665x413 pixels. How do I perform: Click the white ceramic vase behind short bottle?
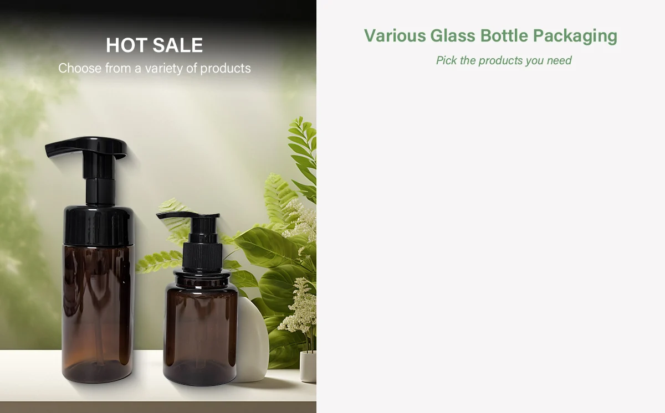click(x=253, y=339)
